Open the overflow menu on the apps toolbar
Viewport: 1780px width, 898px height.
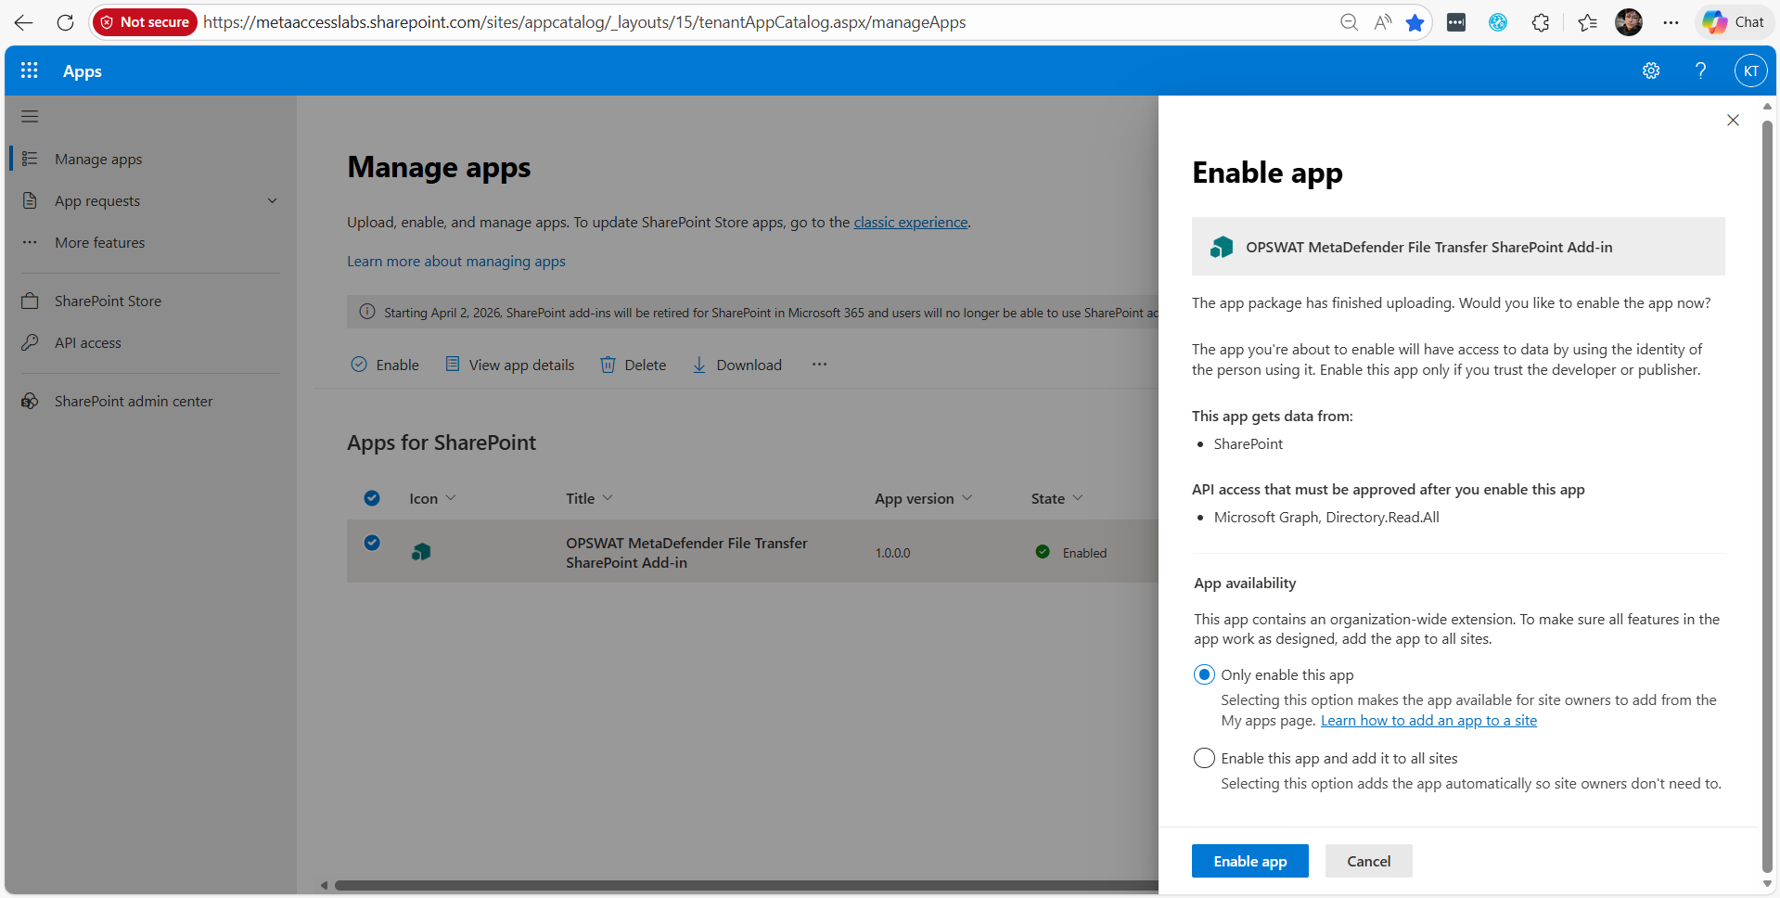coord(819,365)
